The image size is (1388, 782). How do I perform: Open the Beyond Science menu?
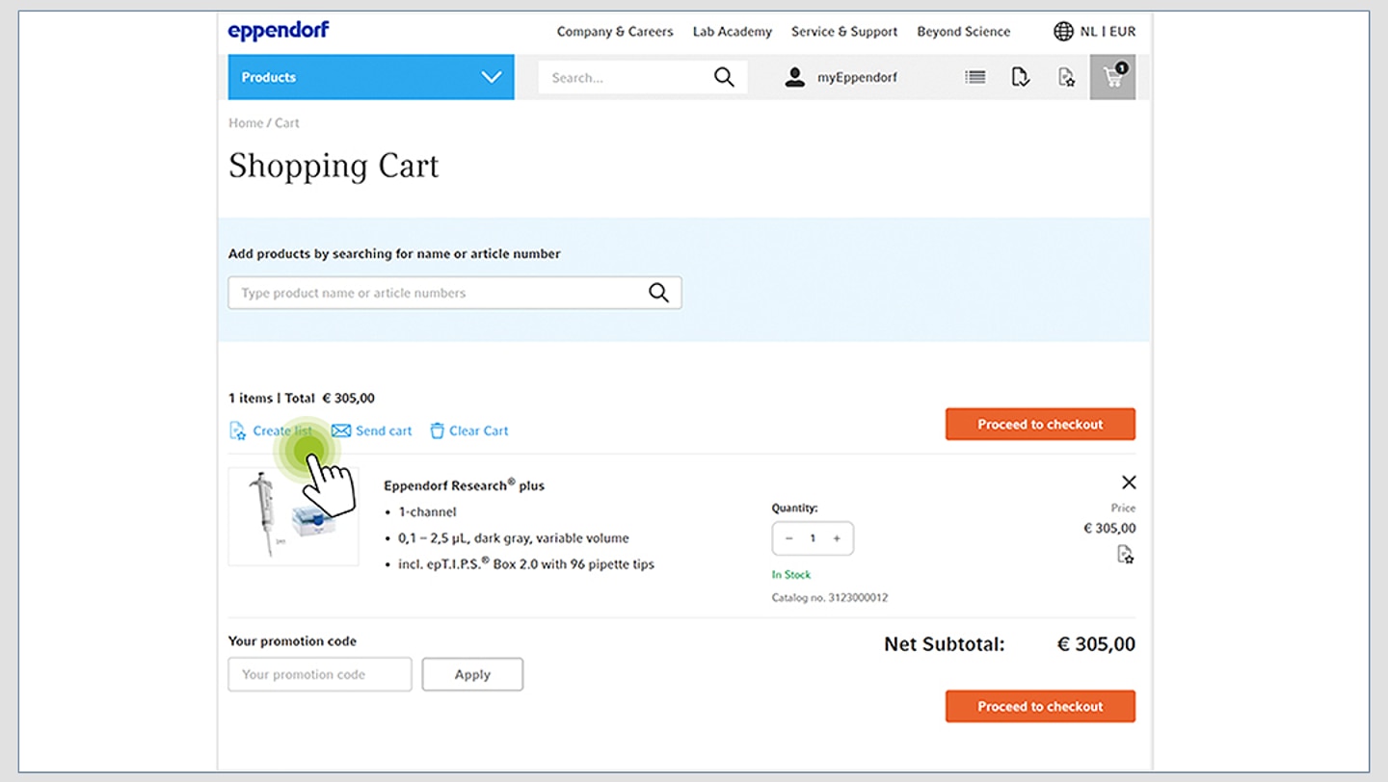coord(964,32)
